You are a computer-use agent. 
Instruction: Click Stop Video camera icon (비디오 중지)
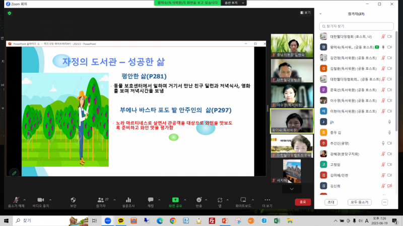click(41, 200)
